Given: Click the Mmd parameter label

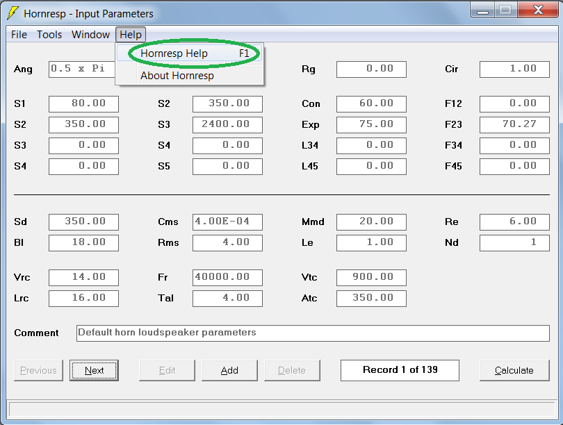Looking at the screenshot, I should click(x=313, y=222).
